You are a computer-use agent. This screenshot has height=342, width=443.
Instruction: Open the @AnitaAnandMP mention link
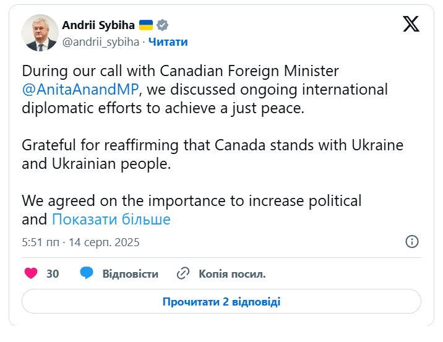(x=79, y=90)
